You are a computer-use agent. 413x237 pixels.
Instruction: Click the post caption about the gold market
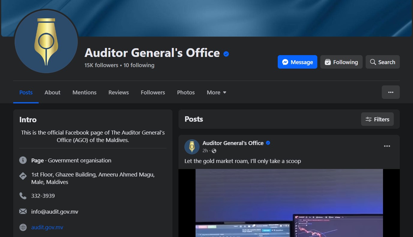point(243,161)
